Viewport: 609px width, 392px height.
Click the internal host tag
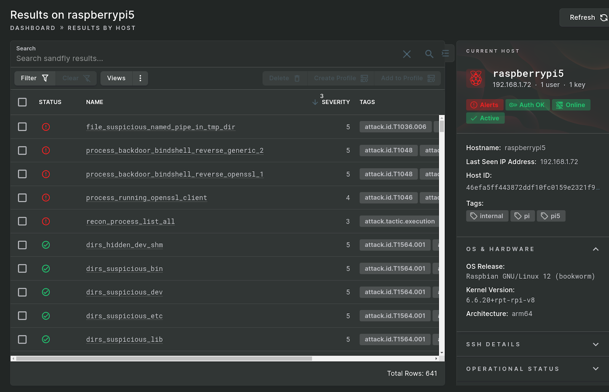point(487,216)
